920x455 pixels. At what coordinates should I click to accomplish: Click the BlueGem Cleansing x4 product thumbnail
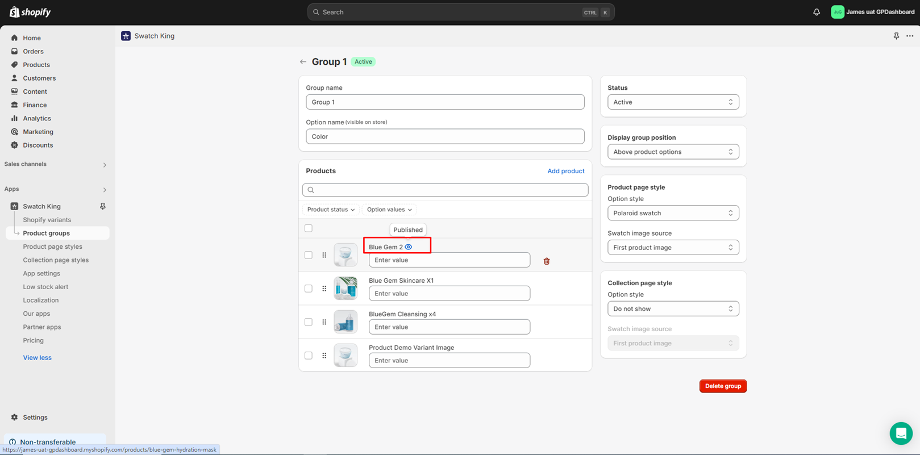[x=345, y=322]
